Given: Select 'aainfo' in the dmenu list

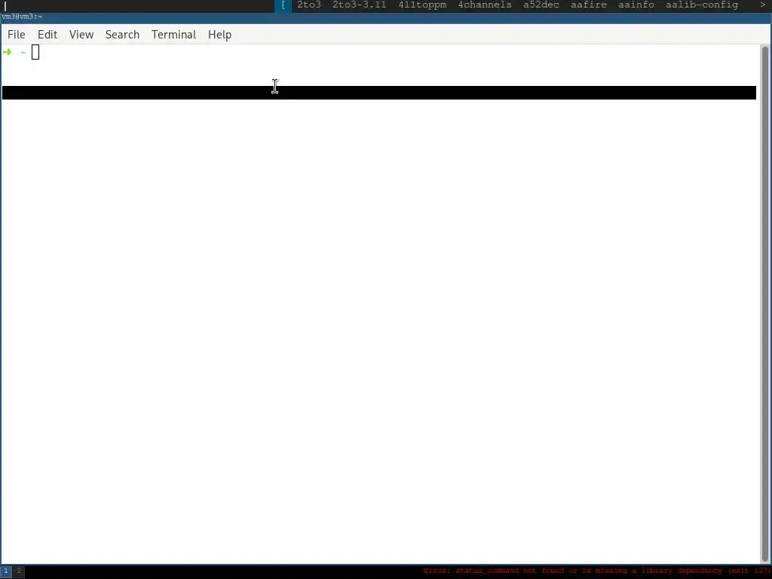Looking at the screenshot, I should (636, 5).
